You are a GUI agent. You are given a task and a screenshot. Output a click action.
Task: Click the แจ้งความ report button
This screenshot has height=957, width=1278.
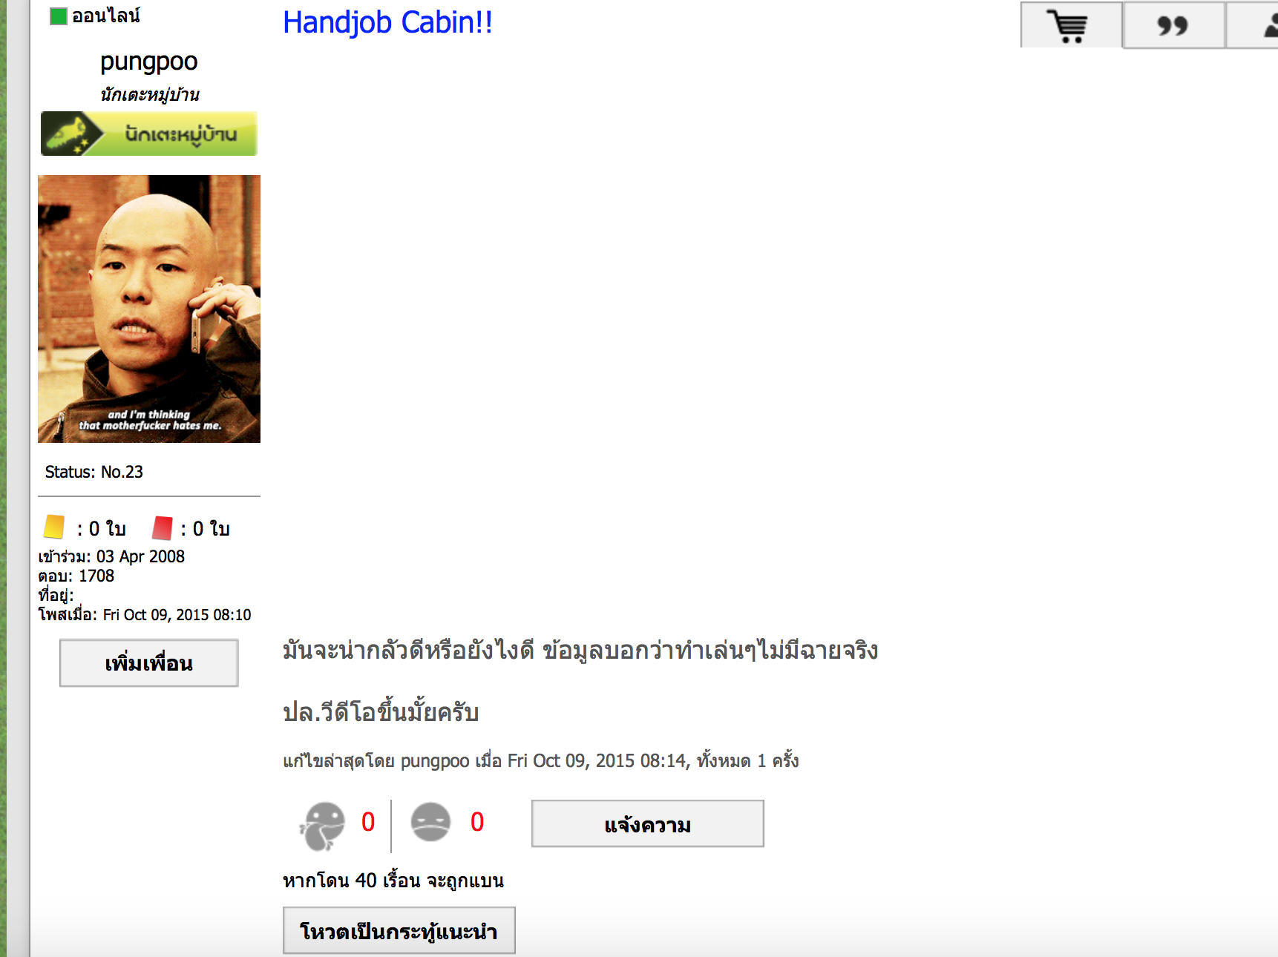[648, 823]
